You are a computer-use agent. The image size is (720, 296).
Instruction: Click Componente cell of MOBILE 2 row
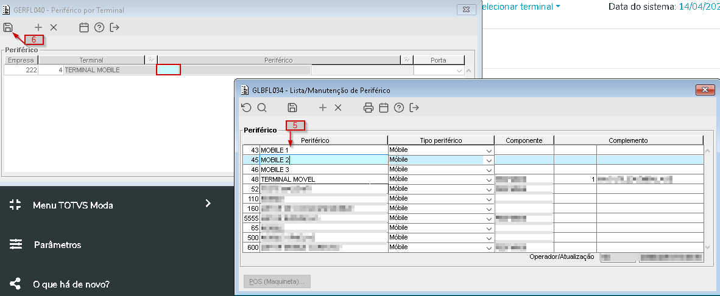pyautogui.click(x=524, y=159)
